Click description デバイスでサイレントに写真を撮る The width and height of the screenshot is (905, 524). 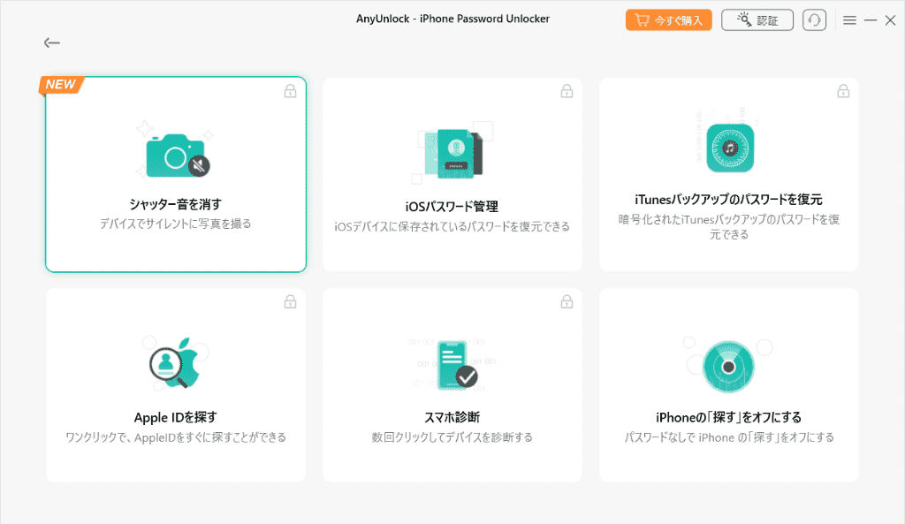(176, 224)
